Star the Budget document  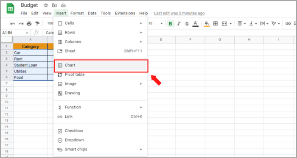46,5
